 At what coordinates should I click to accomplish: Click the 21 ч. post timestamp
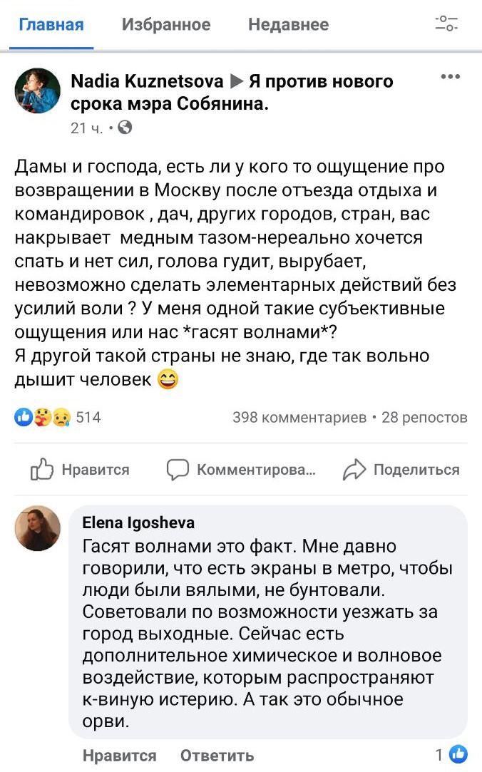[x=86, y=128]
